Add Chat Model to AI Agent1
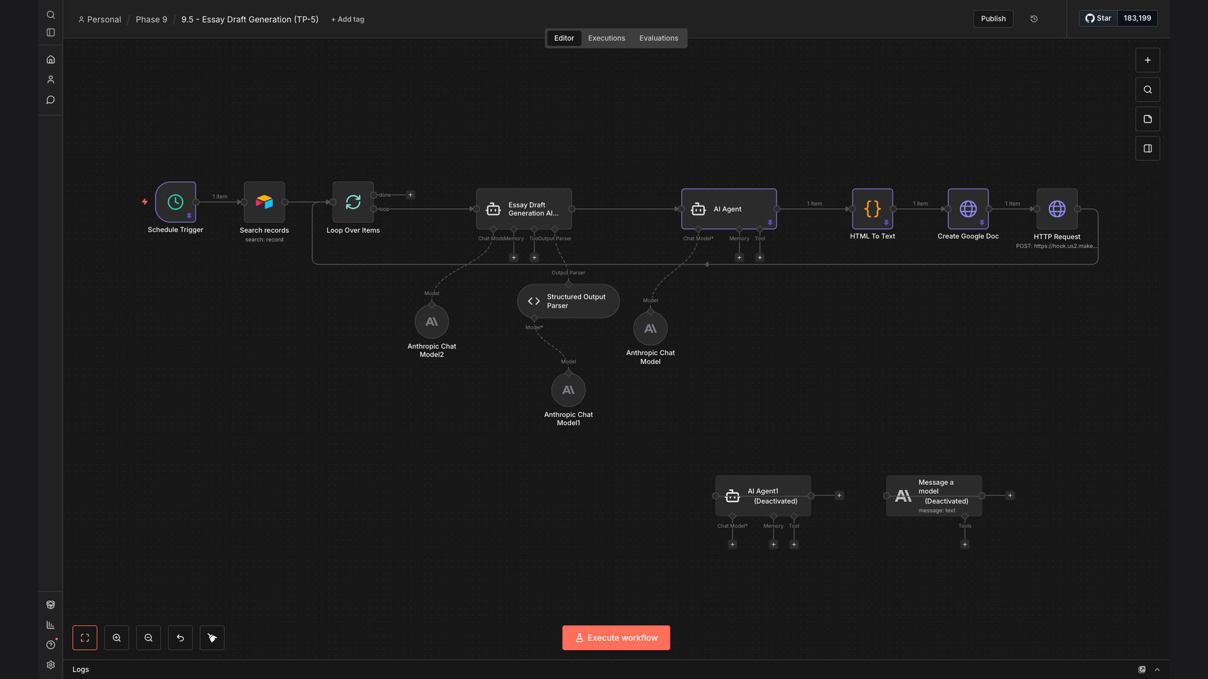The width and height of the screenshot is (1208, 679). coord(732,544)
